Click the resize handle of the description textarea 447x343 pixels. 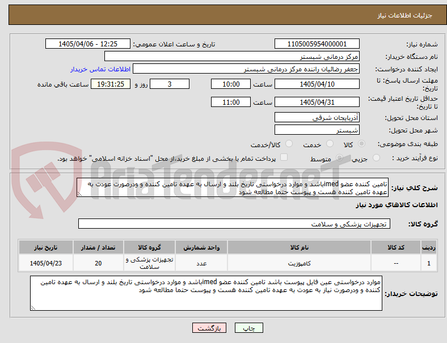[x=79, y=194]
